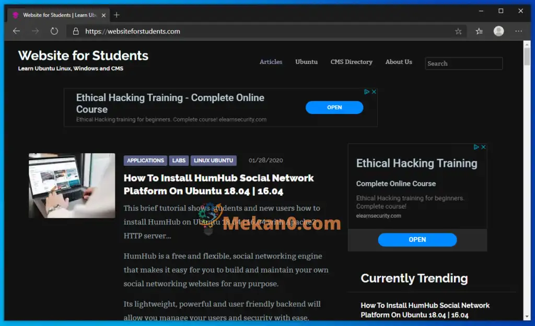This screenshot has height=326, width=535.
Task: Open the browser settings ellipsis menu
Action: pyautogui.click(x=519, y=31)
